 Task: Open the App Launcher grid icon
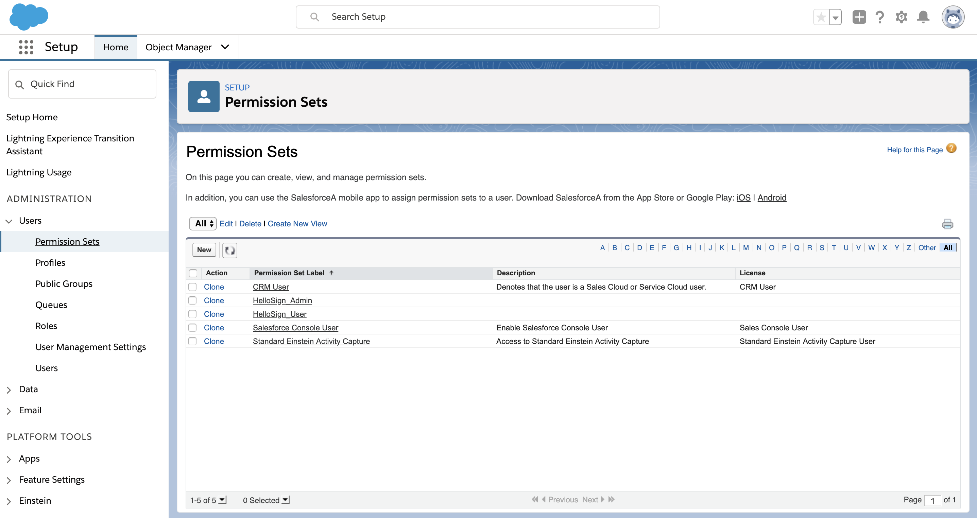coord(26,47)
